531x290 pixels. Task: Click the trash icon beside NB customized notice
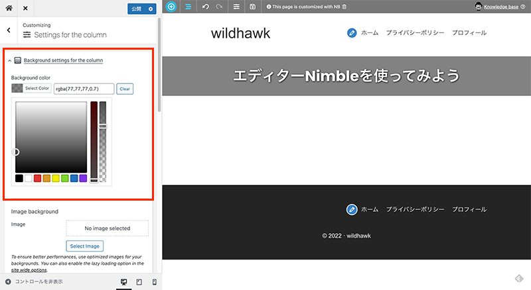coord(344,7)
